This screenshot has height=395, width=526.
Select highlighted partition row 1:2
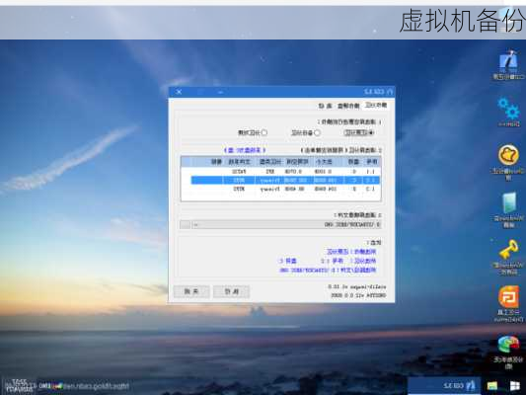(285, 180)
